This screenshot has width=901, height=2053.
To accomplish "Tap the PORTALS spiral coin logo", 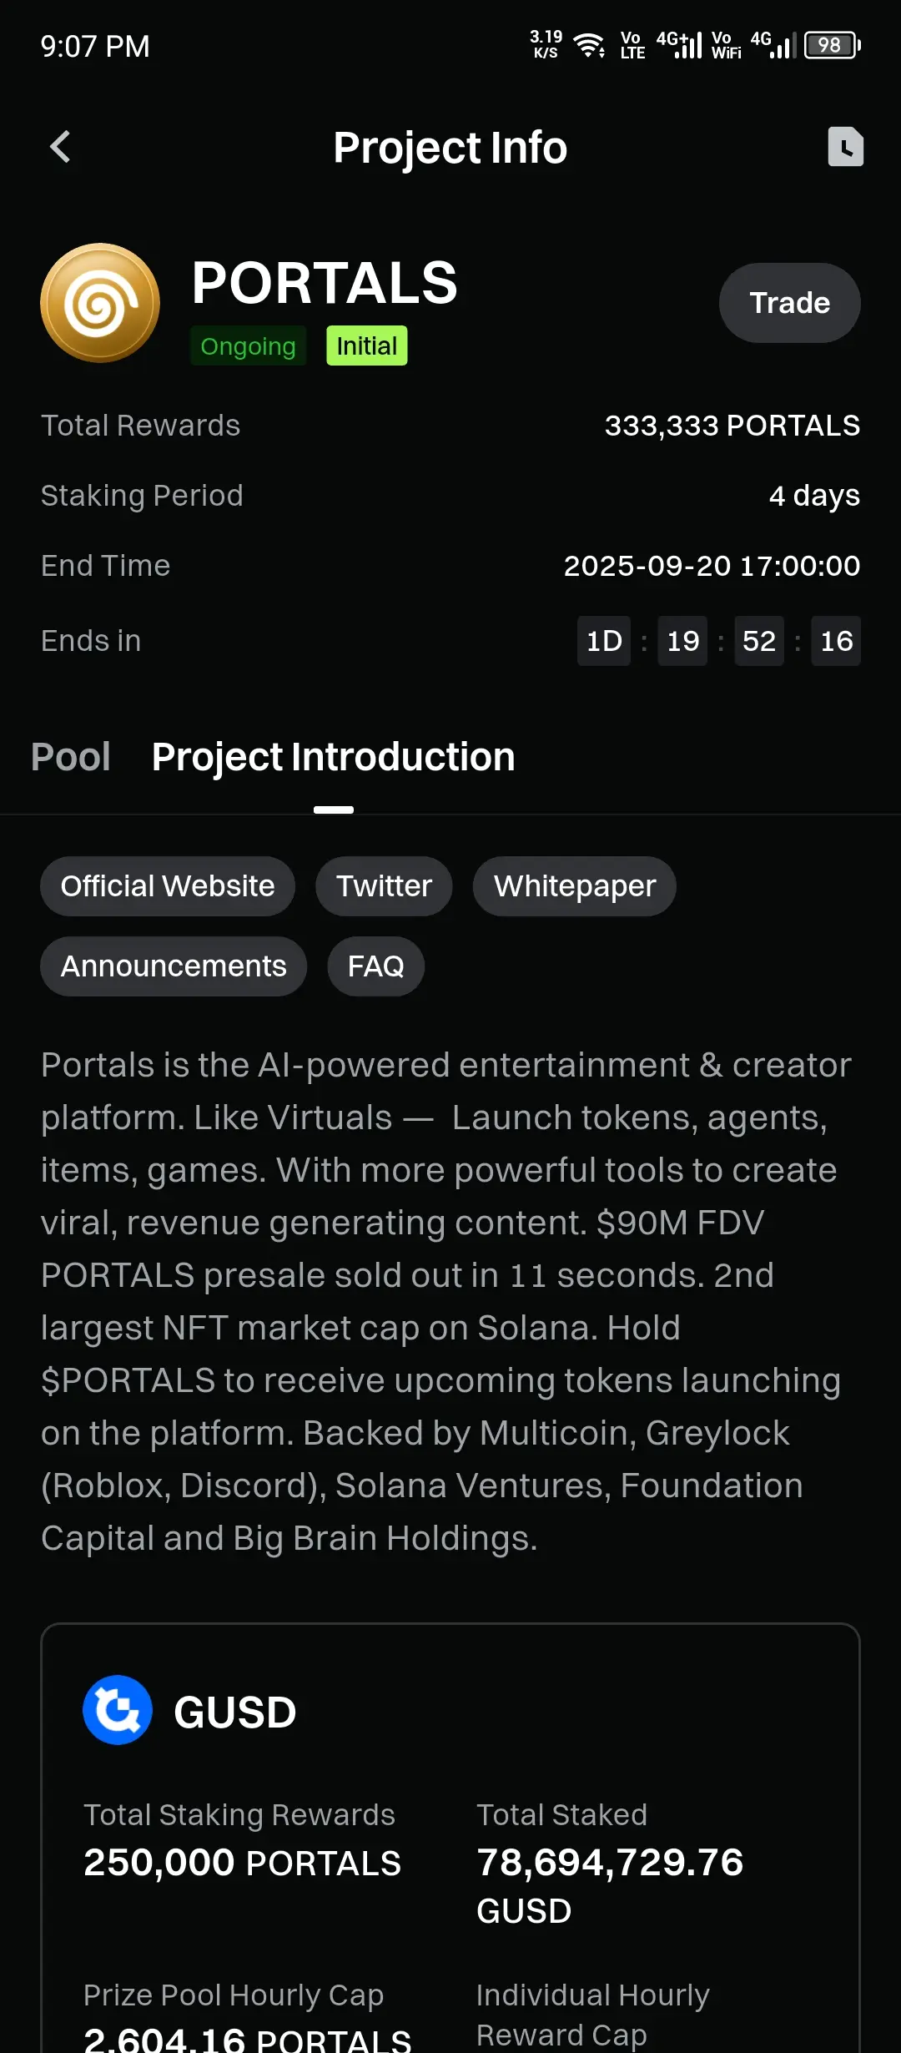I will pyautogui.click(x=100, y=303).
